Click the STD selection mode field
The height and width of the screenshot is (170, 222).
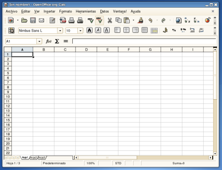pos(118,163)
